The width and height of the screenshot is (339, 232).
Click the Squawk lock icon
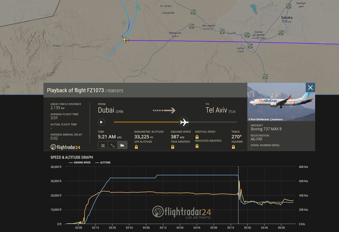click(x=233, y=147)
